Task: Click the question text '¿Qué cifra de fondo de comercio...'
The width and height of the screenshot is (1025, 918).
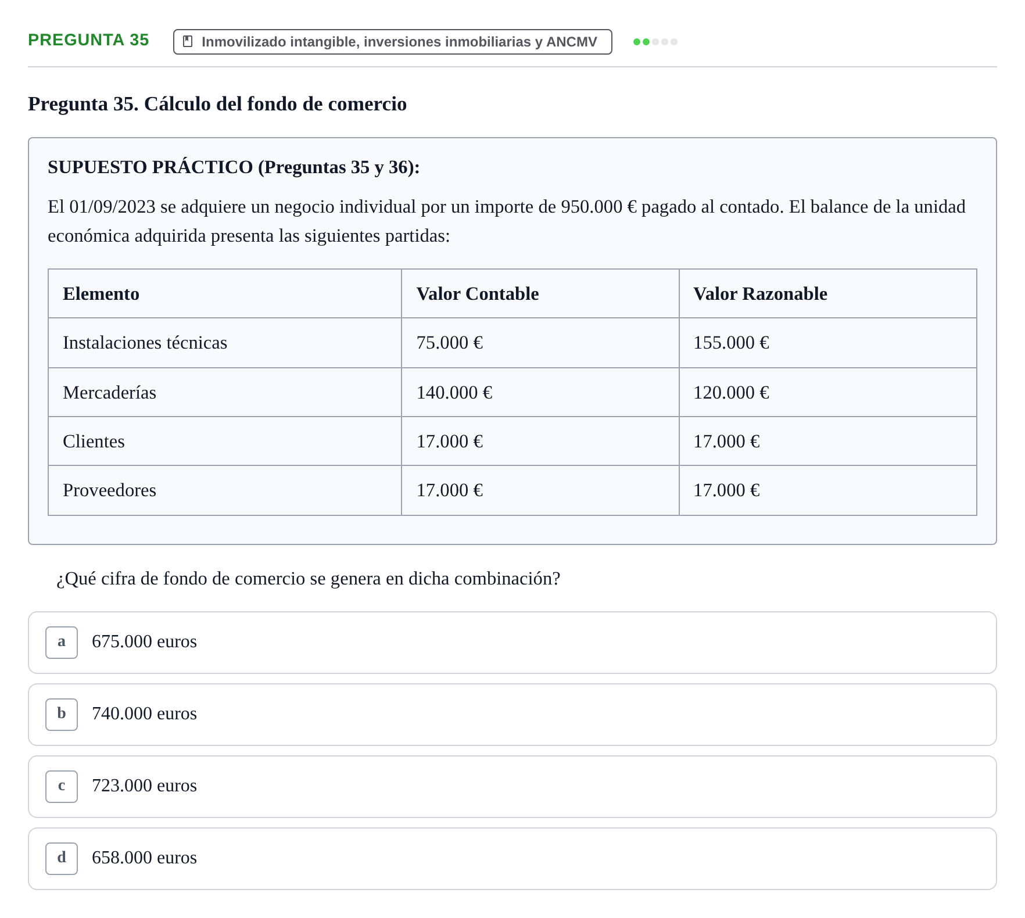Action: click(308, 579)
